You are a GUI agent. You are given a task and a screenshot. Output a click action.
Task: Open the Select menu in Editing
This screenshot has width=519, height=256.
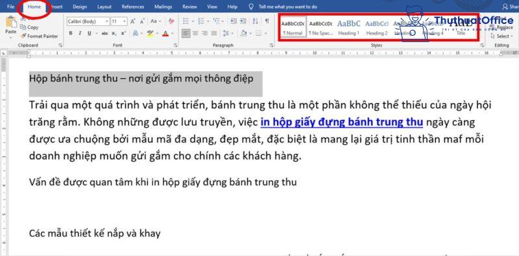pyautogui.click(x=501, y=36)
